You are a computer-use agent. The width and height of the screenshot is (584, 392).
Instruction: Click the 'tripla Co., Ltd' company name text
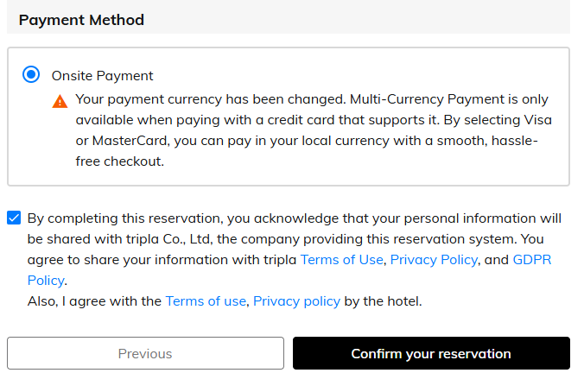(183, 238)
